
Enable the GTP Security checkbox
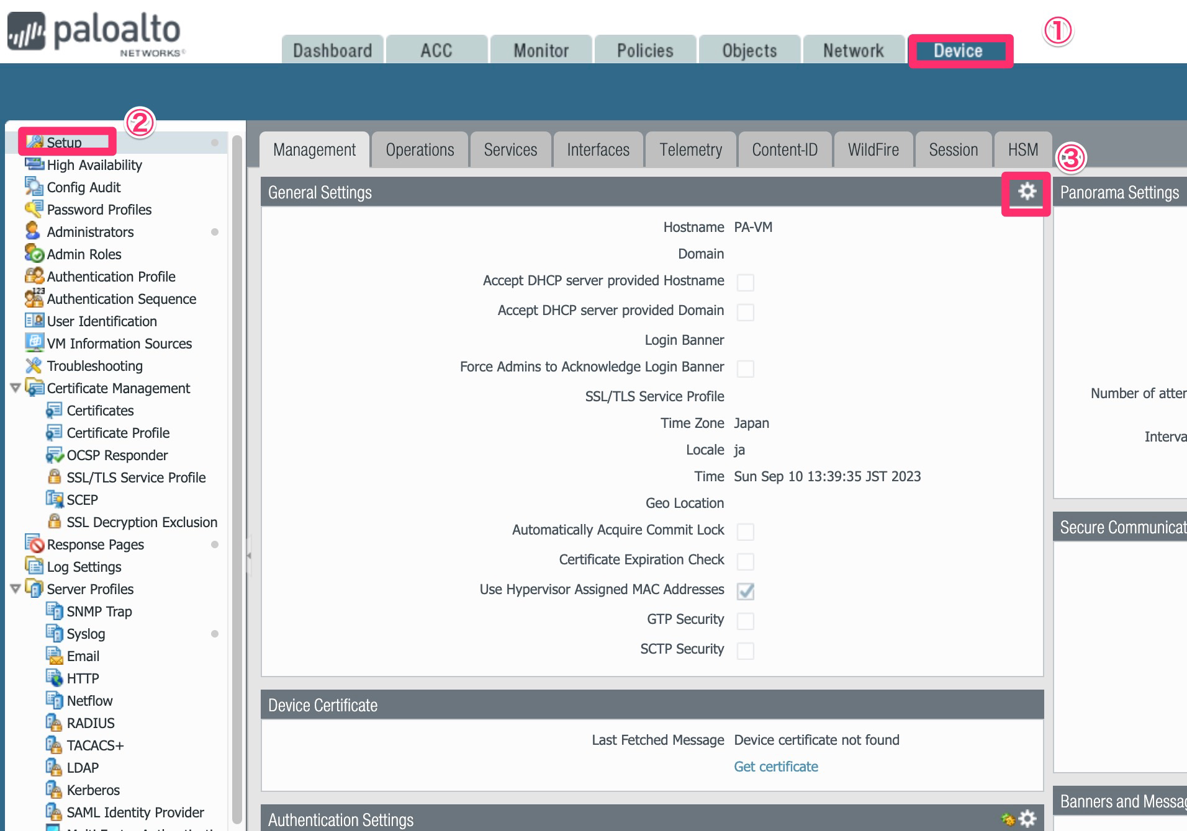click(745, 621)
